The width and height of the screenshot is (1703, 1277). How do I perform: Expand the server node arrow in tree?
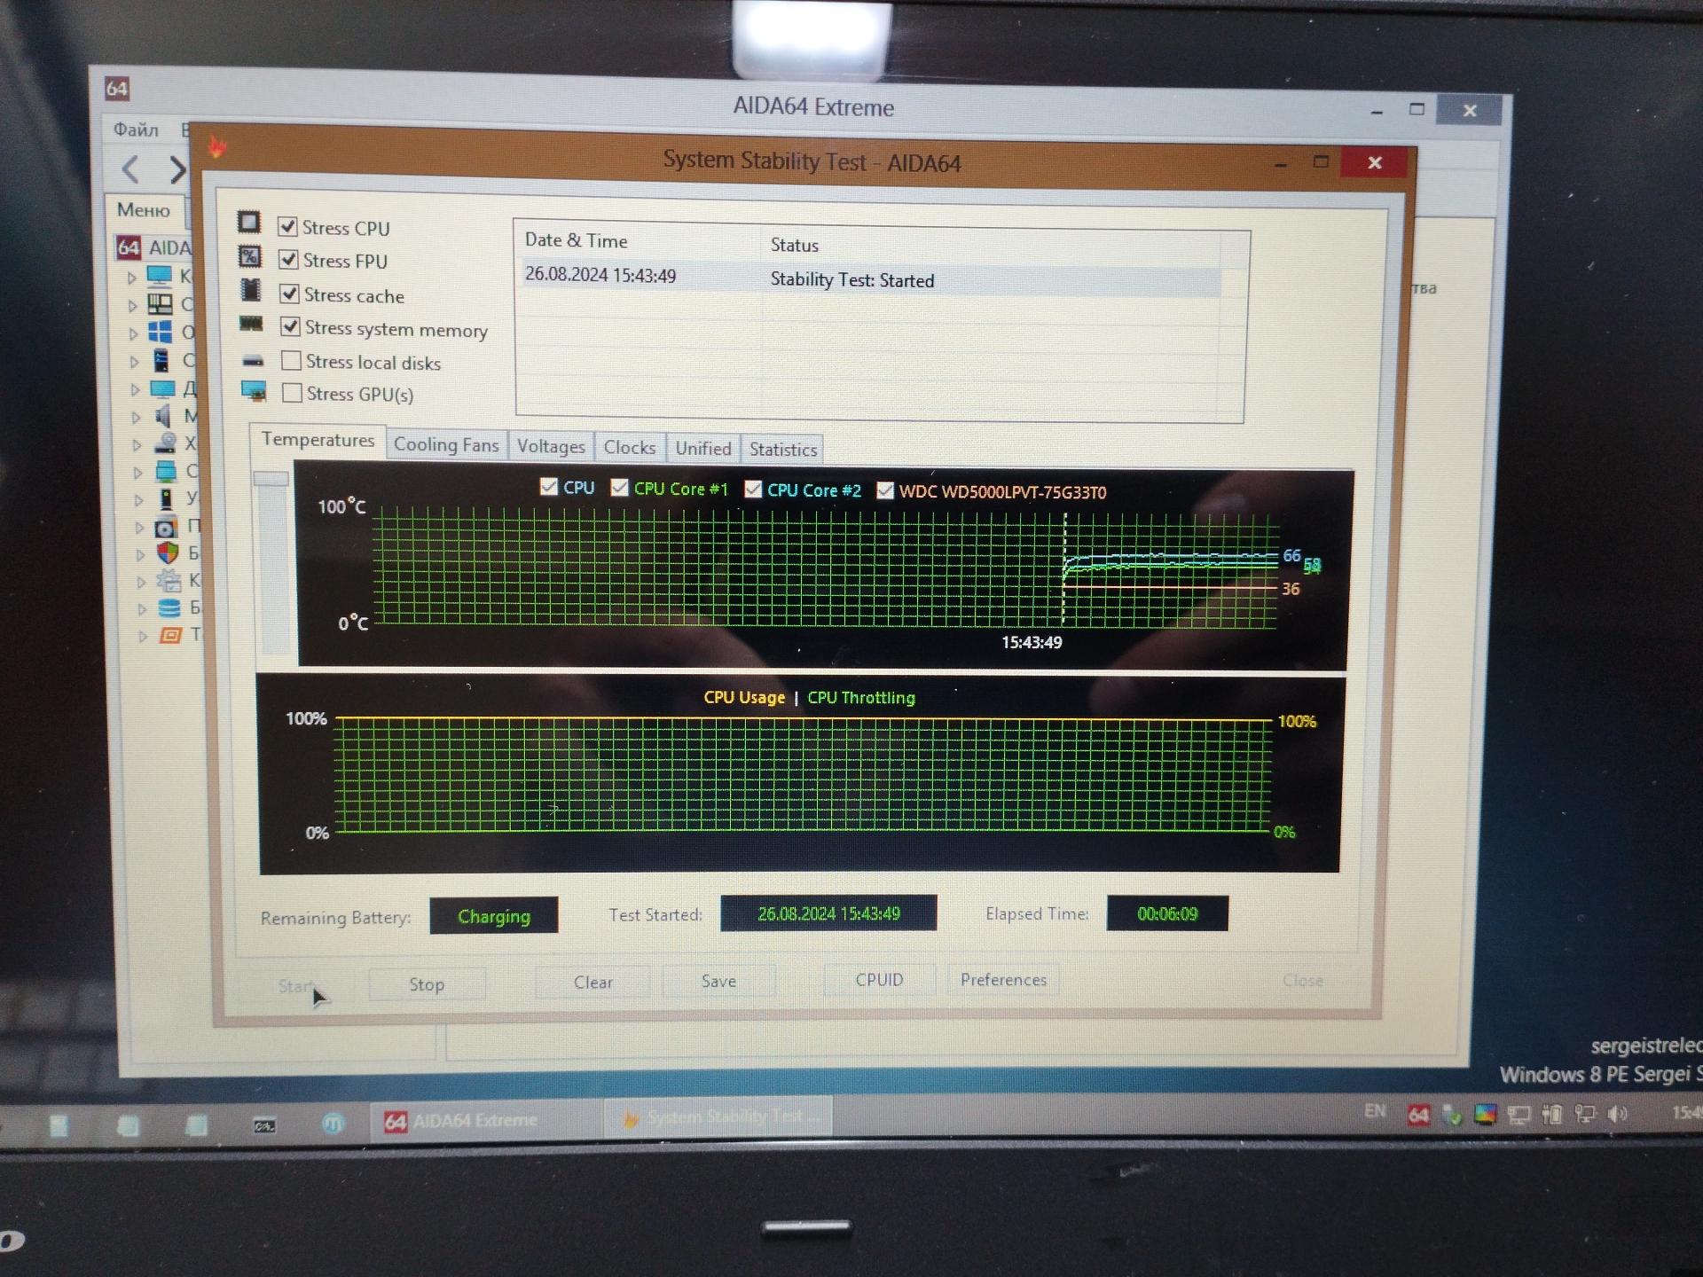click(x=135, y=362)
